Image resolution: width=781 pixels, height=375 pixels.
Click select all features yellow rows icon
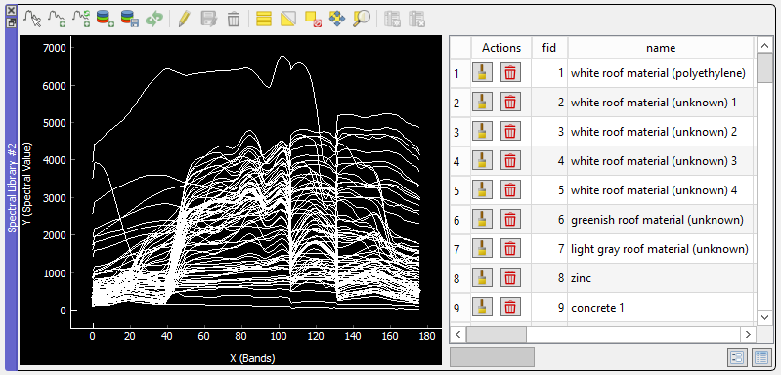[x=264, y=19]
